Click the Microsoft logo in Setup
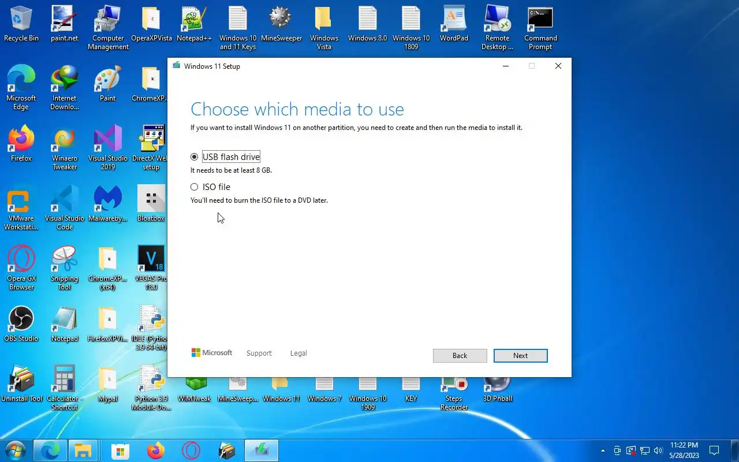Viewport: 739px width, 462px height. click(211, 353)
